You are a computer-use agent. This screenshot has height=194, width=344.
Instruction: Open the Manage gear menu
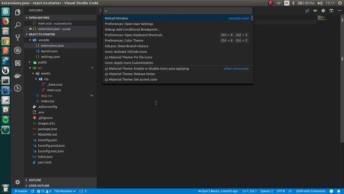point(18,182)
